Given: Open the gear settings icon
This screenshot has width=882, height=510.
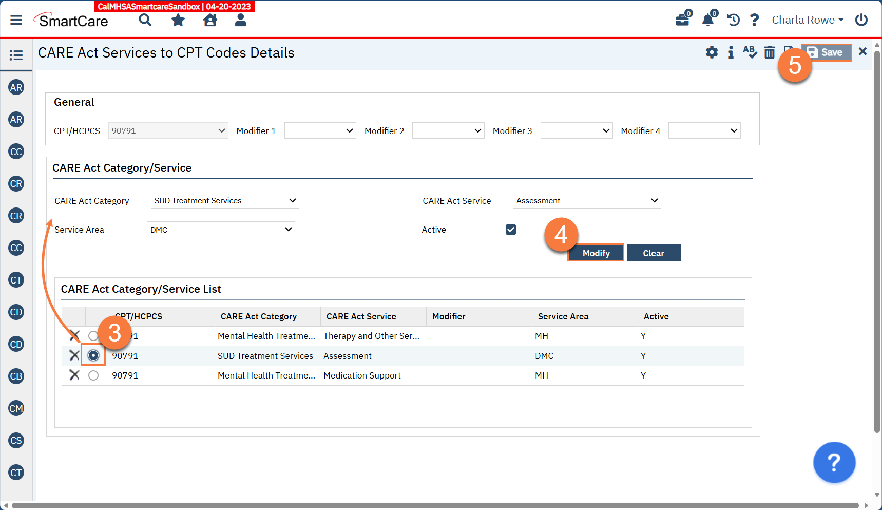Looking at the screenshot, I should point(712,52).
